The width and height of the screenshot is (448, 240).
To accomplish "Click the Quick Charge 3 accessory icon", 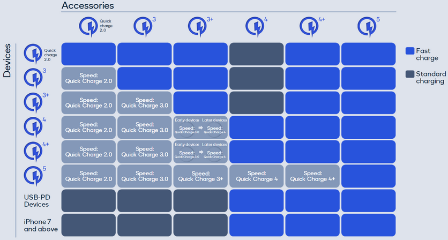I will coord(143,27).
